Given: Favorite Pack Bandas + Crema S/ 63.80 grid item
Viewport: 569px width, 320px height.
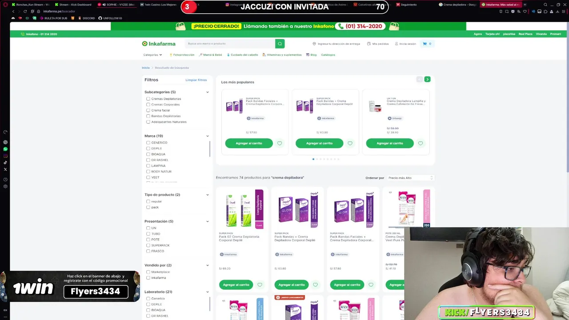Looking at the screenshot, I should point(315,284).
